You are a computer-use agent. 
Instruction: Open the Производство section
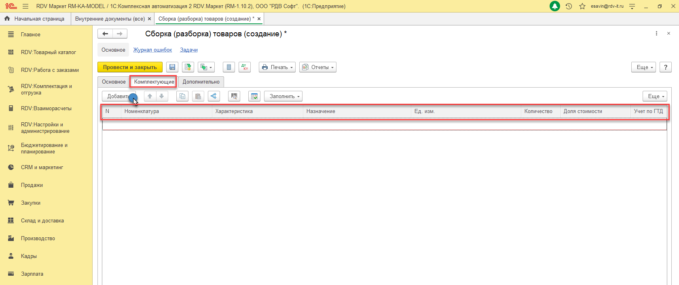pos(38,239)
